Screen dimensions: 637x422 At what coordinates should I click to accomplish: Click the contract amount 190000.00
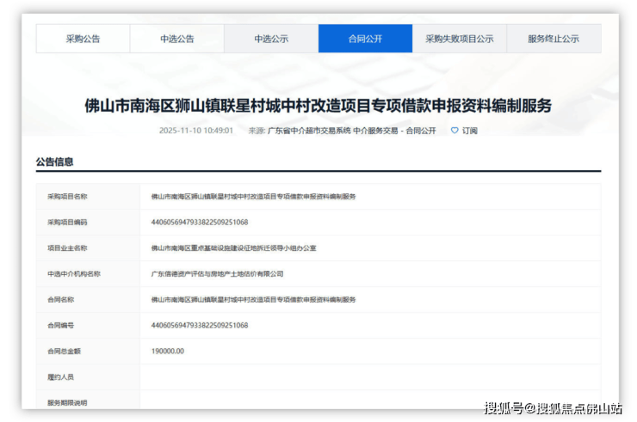pyautogui.click(x=168, y=351)
